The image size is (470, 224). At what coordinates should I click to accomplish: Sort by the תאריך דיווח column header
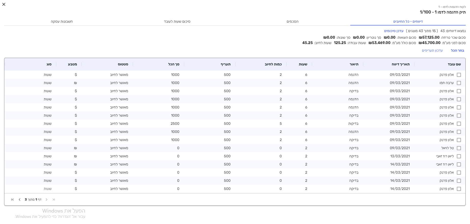point(400,64)
